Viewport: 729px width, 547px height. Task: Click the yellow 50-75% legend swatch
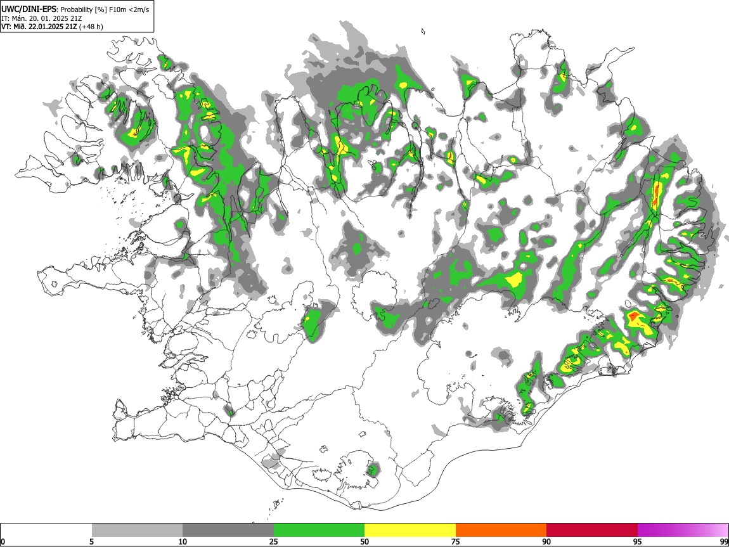pos(410,531)
